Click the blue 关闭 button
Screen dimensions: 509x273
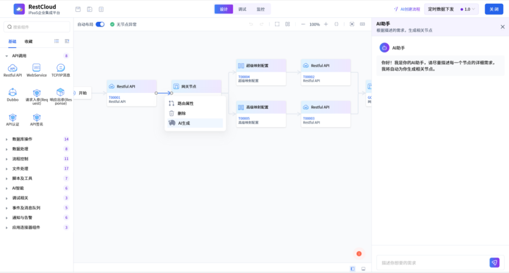494,9
